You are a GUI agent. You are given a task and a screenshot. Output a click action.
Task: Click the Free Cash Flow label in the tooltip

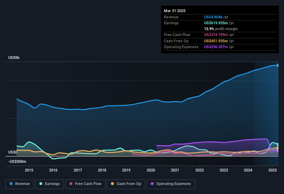[177, 35]
